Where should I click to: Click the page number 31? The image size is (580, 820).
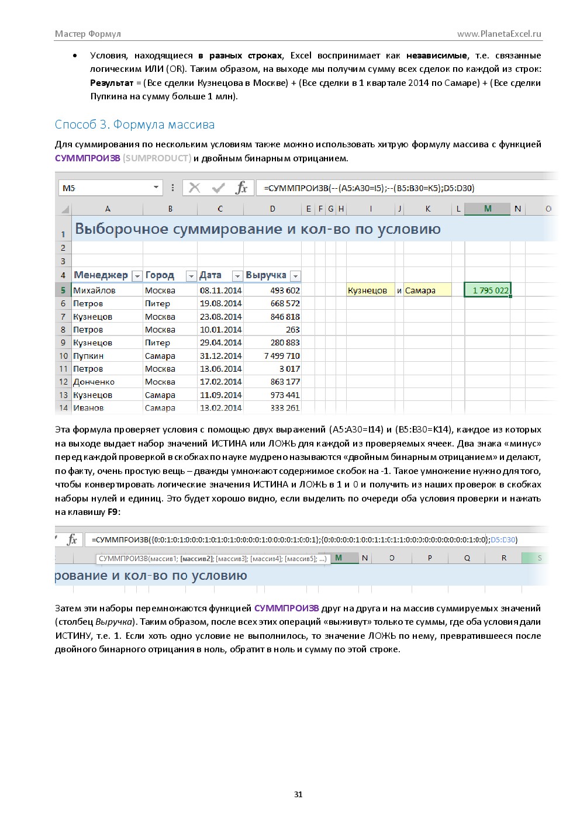tap(298, 794)
